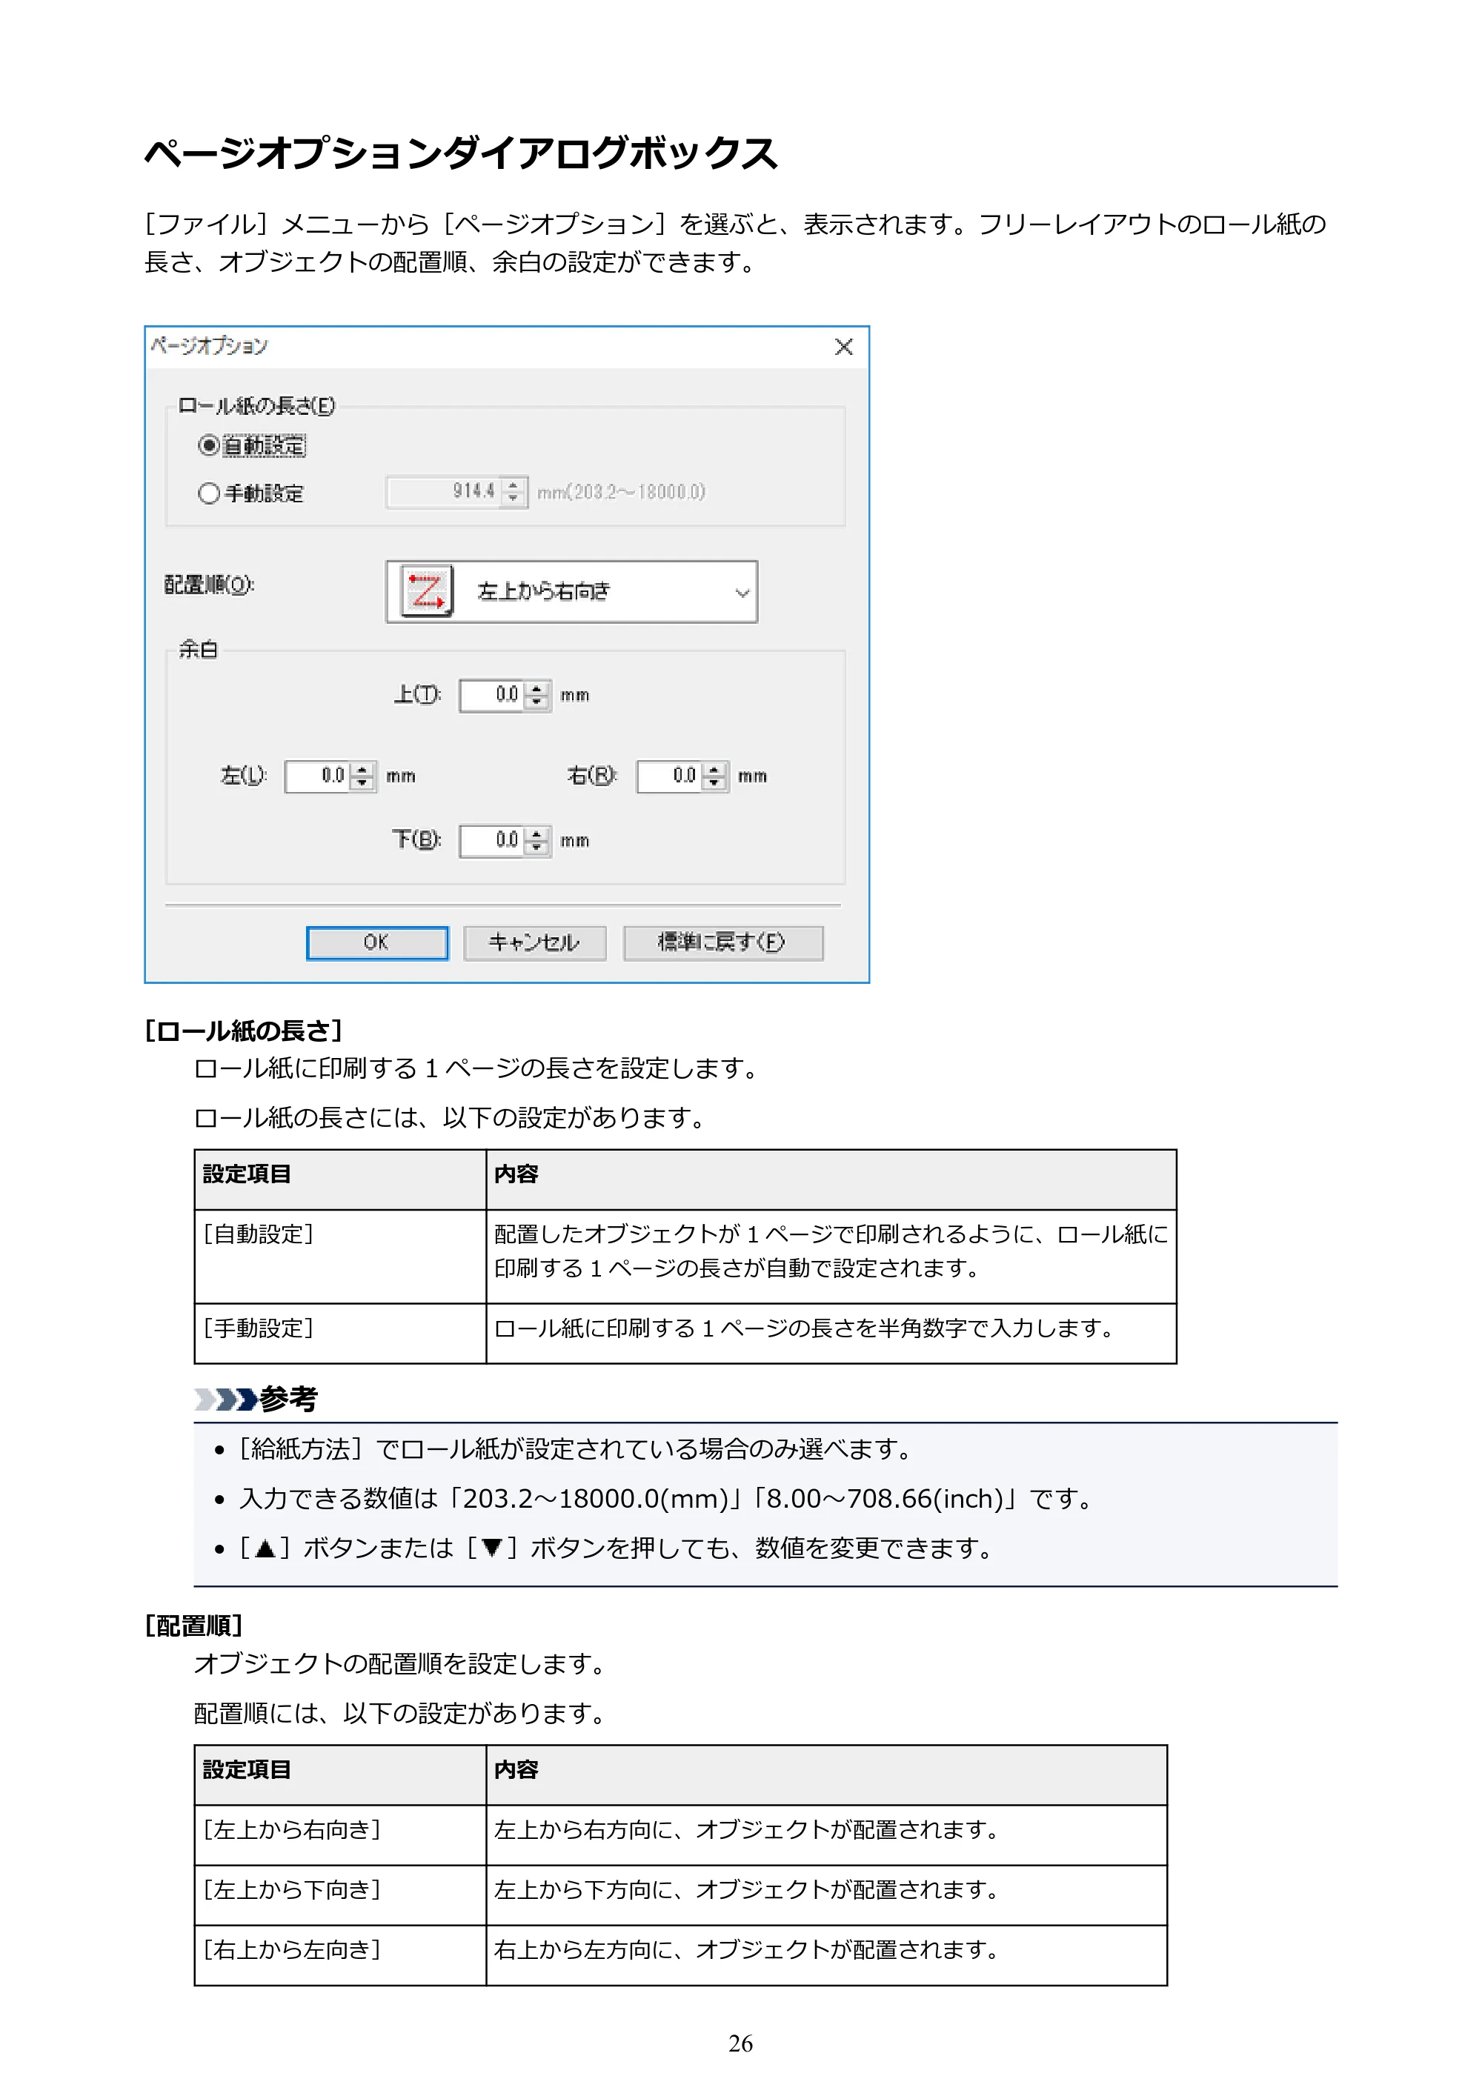Click the mm(203.2~18000.0) range label
The height and width of the screenshot is (2096, 1482).
(x=621, y=492)
